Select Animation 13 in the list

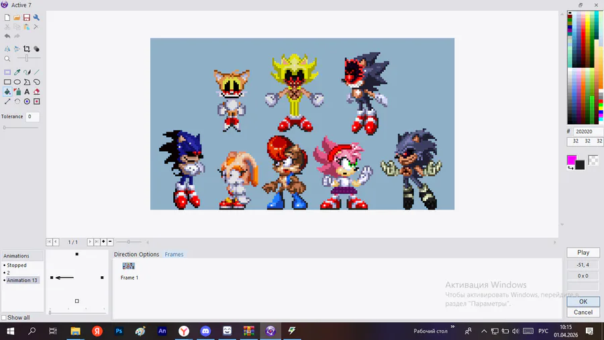[22, 280]
